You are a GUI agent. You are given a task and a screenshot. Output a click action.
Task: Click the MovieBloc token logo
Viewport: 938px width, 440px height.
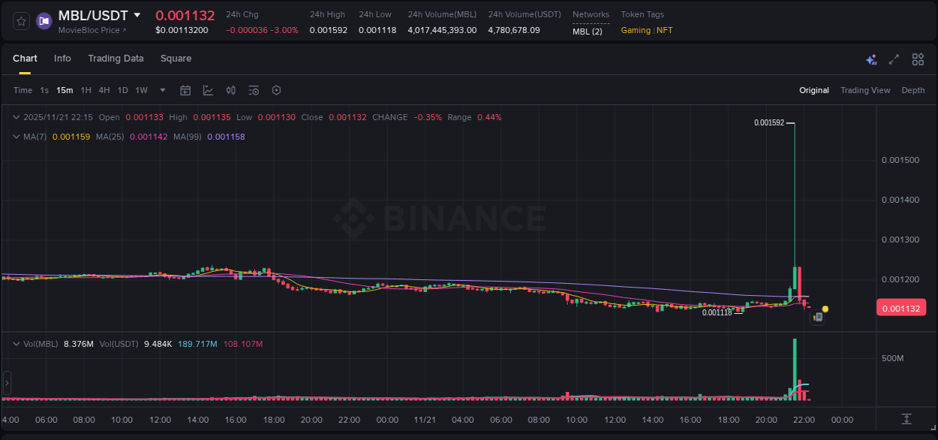pos(44,20)
